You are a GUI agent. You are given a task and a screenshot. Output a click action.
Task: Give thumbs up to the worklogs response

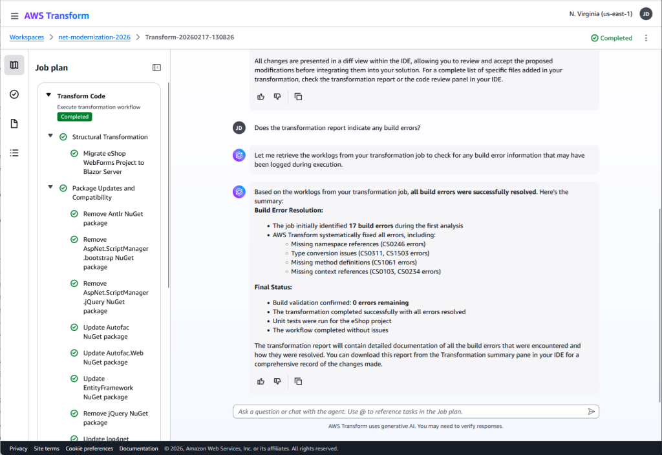261,381
